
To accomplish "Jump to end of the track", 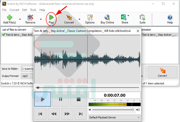I will tap(81, 114).
